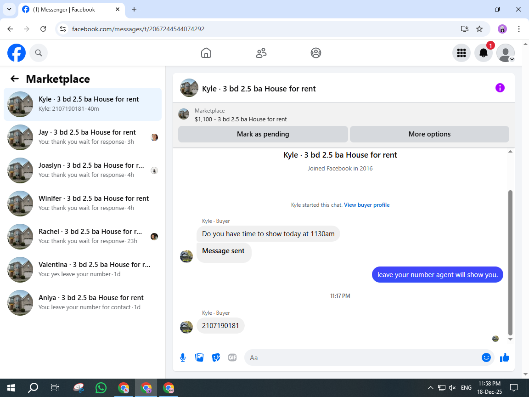This screenshot has height=397, width=529.
Task: Click the browser back arrow
Action: click(x=10, y=29)
